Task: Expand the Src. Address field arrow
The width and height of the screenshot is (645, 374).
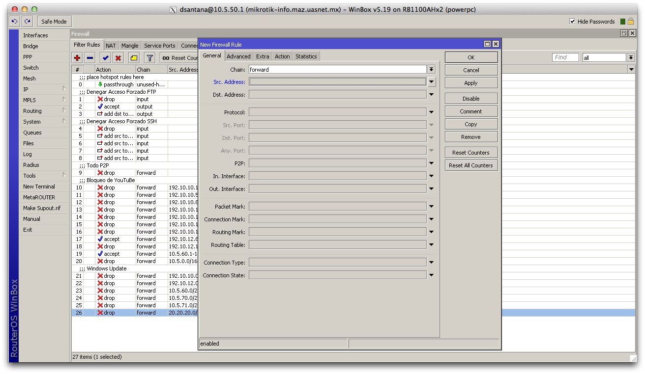Action: point(431,82)
